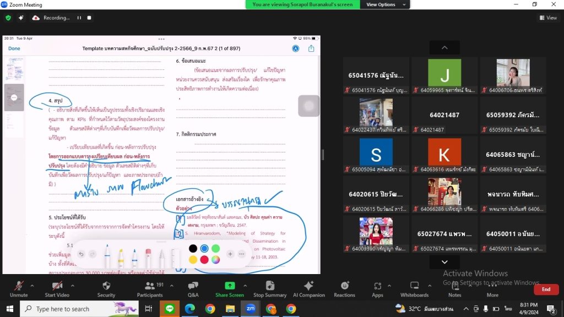Screen dimensions: 564x317
Task: Click the Windows search box
Action: point(79,309)
